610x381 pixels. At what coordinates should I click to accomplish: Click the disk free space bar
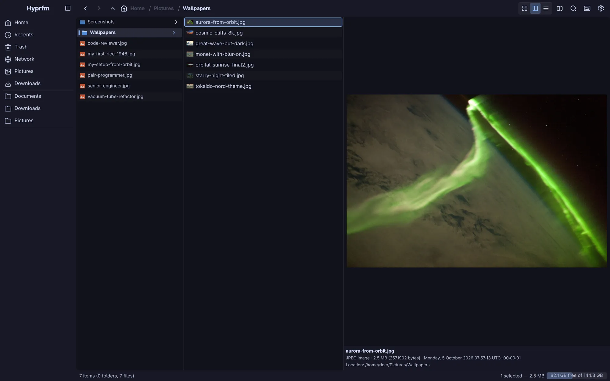click(576, 376)
